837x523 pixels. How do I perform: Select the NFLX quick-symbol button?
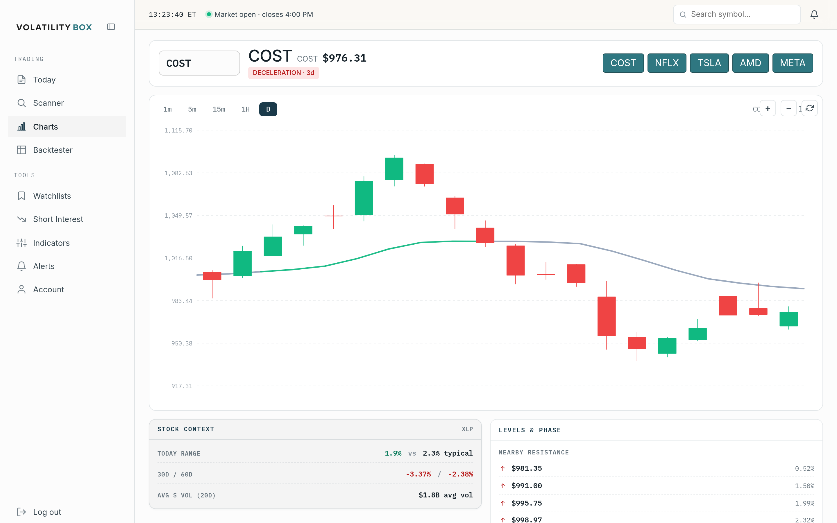[666, 63]
